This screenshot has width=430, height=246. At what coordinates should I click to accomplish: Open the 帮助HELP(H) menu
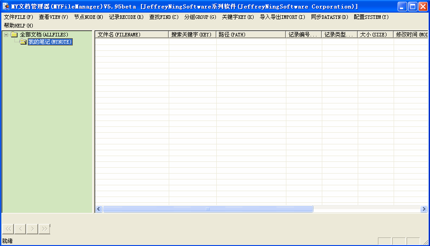(x=18, y=25)
